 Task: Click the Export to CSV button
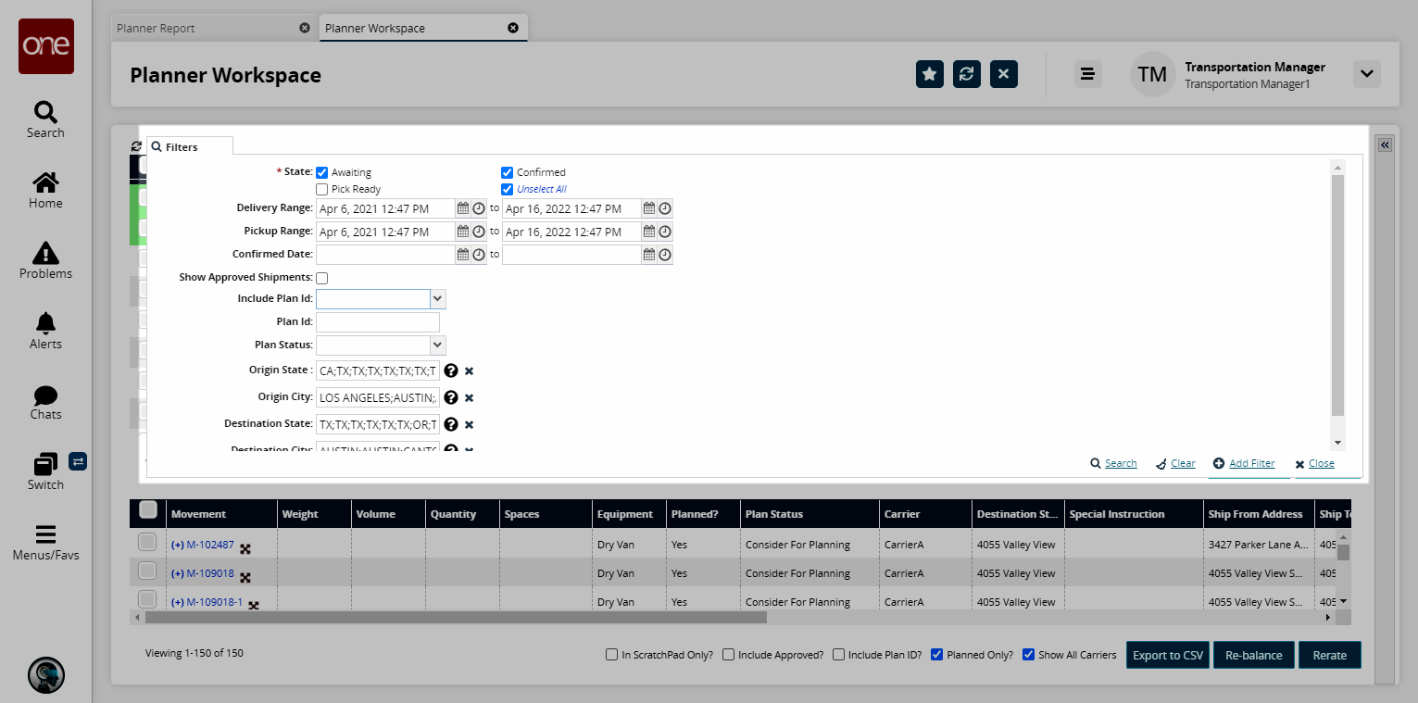click(x=1167, y=655)
